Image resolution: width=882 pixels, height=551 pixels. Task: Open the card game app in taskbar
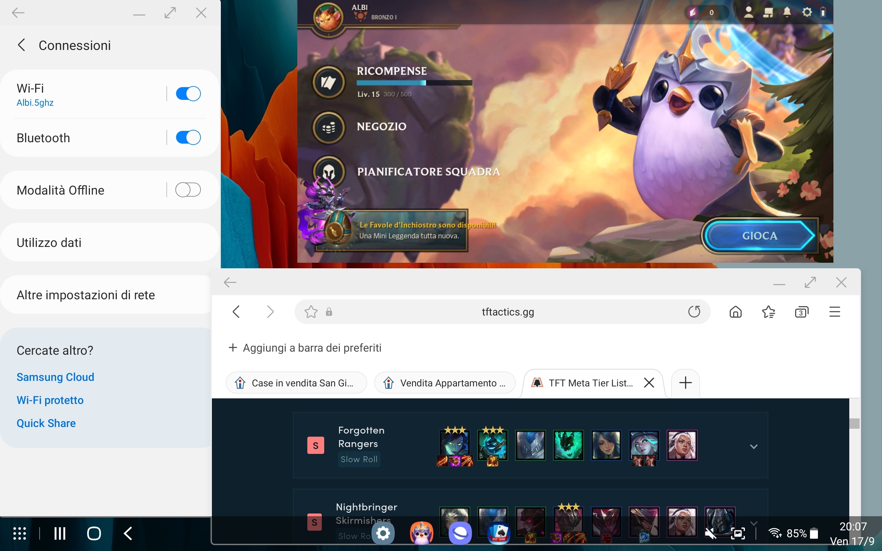point(499,533)
